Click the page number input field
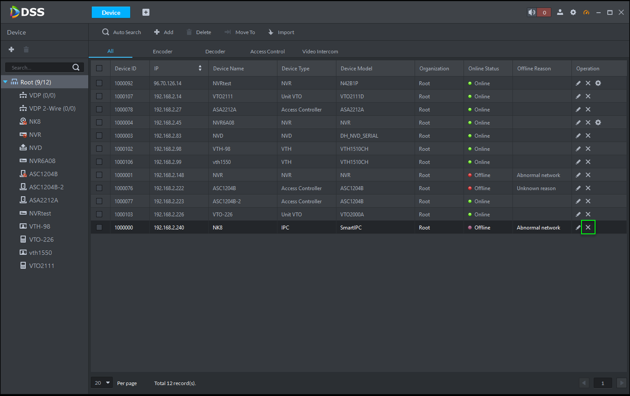The height and width of the screenshot is (396, 630). click(x=602, y=383)
